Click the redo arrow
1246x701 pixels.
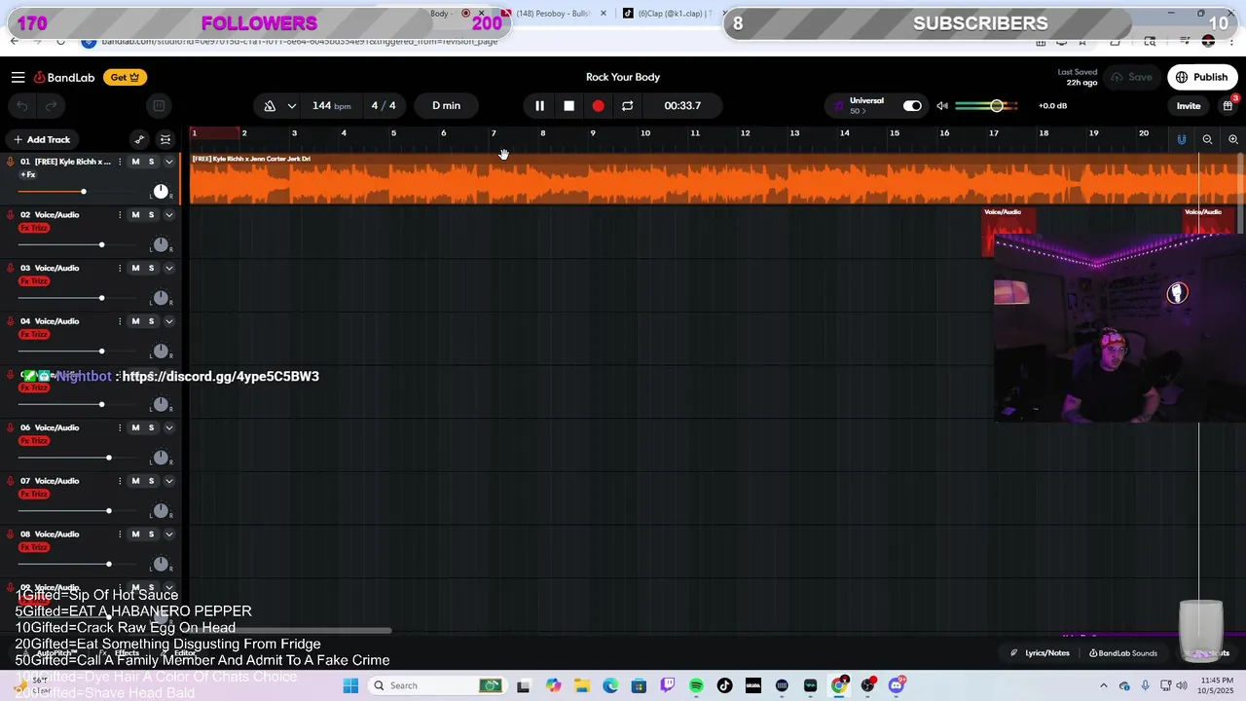(52, 106)
